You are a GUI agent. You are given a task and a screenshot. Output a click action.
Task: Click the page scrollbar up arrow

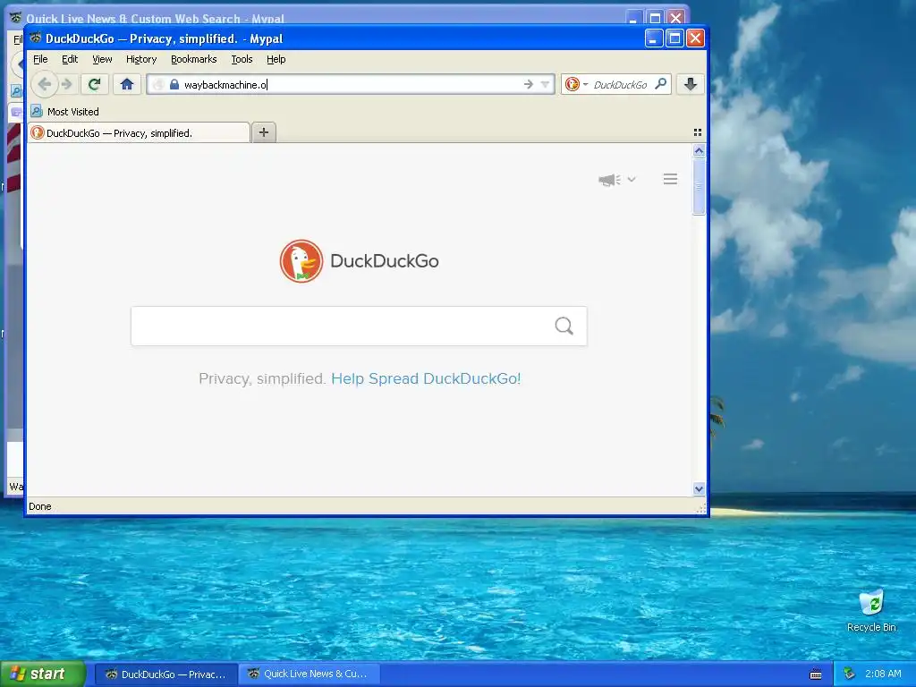click(x=699, y=150)
